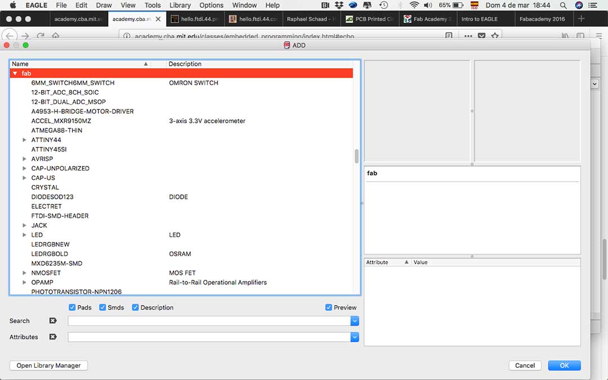Click the Attributes input field
Image resolution: width=608 pixels, height=380 pixels.
pyautogui.click(x=209, y=337)
